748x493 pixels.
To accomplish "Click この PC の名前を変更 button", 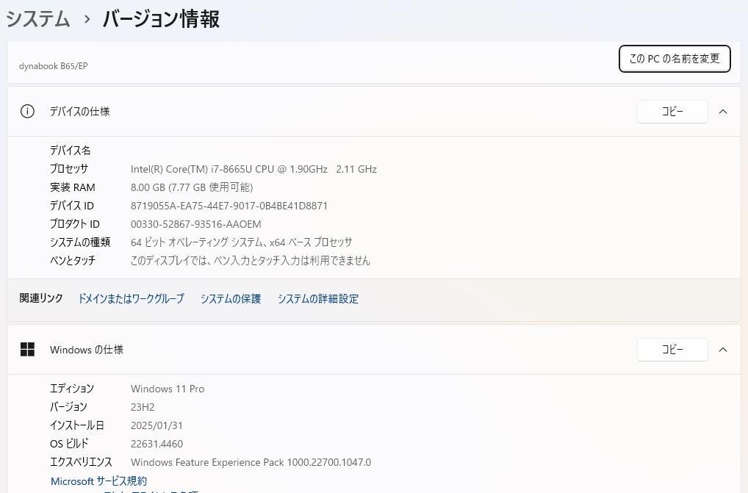I will pos(675,59).
